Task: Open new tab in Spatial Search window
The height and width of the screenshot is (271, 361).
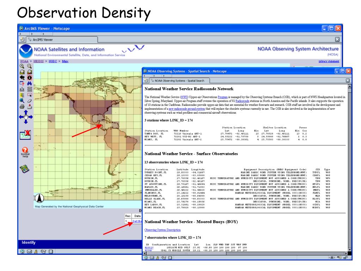Action: coord(146,80)
